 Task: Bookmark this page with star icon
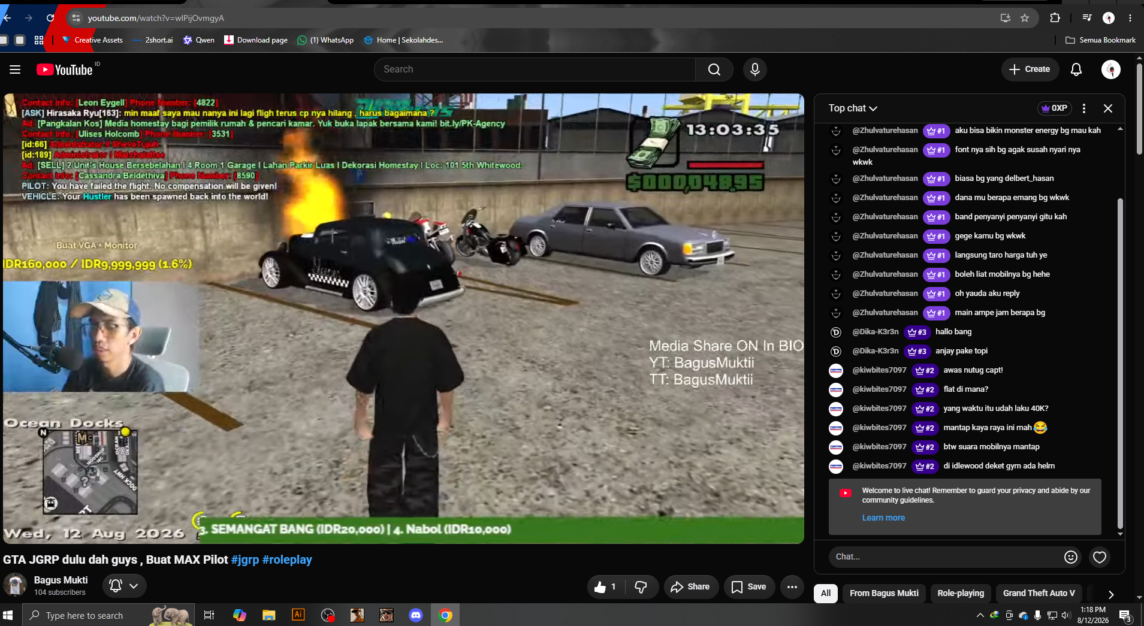point(1025,18)
